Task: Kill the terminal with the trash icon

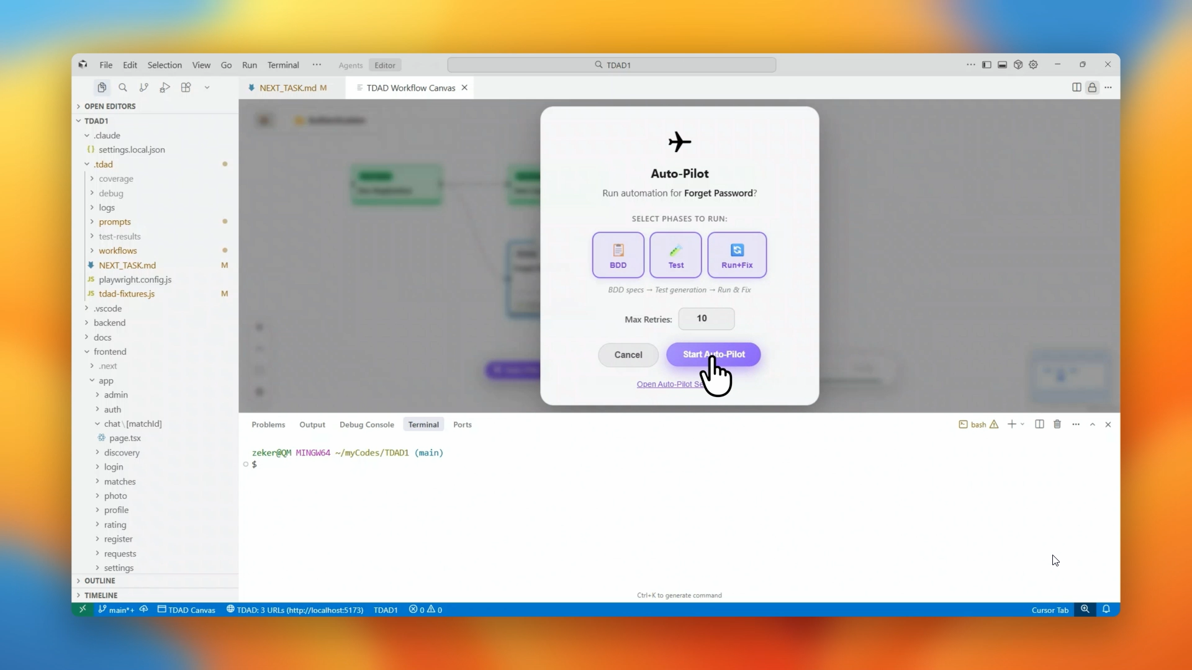Action: [1058, 424]
